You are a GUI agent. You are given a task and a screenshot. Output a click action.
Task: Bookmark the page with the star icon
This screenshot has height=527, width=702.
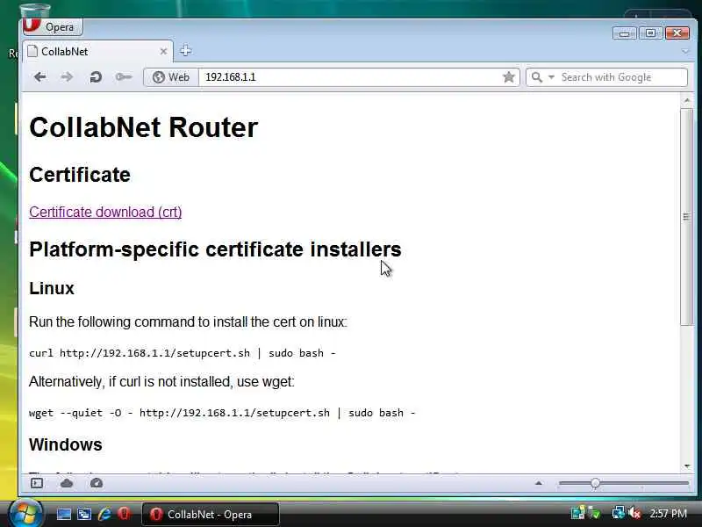point(509,77)
